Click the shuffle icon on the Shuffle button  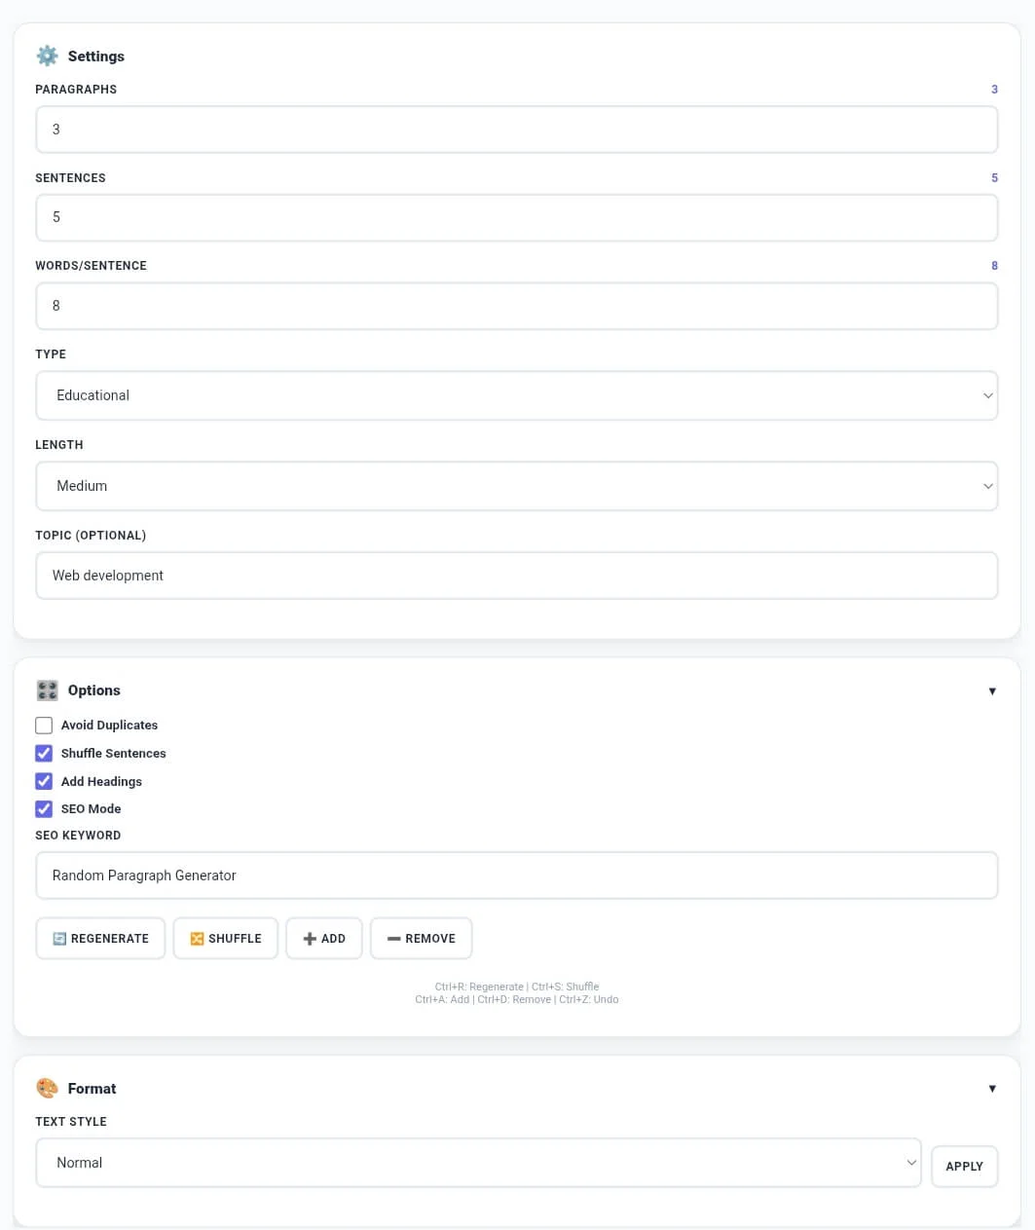click(x=198, y=938)
